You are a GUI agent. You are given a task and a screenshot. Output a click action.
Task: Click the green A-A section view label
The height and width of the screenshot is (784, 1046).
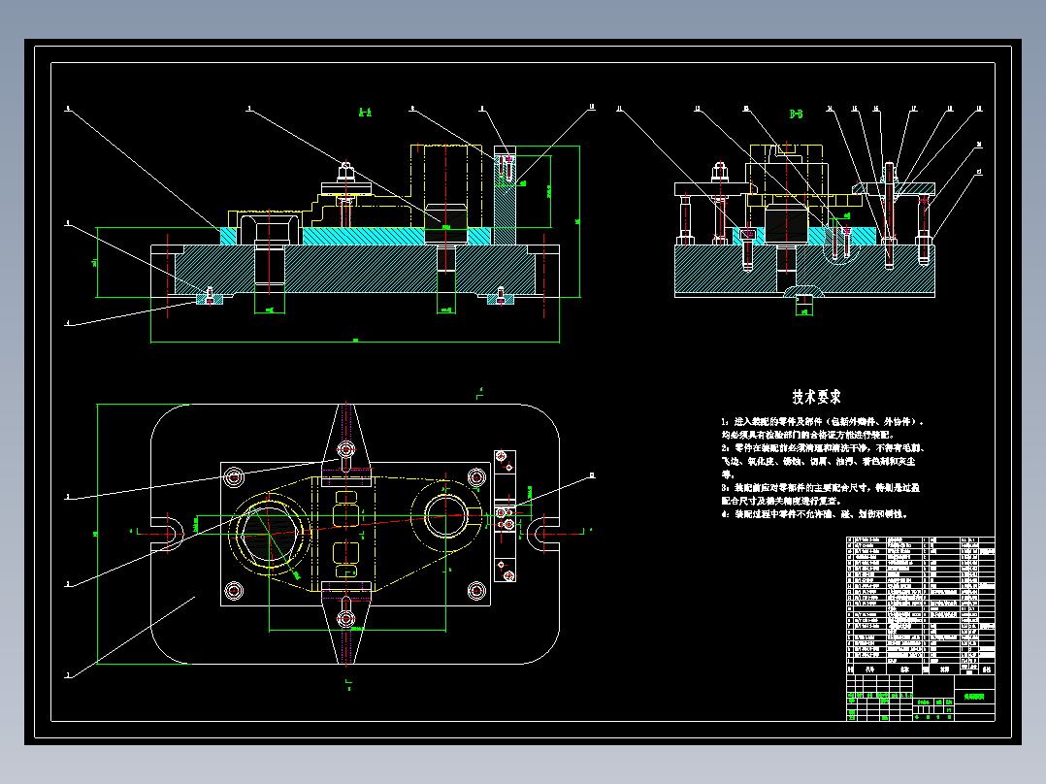(365, 113)
